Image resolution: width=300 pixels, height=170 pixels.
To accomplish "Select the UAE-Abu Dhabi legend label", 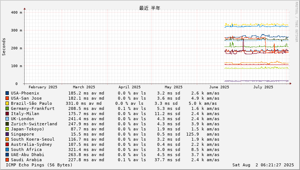I will tap(28, 155).
